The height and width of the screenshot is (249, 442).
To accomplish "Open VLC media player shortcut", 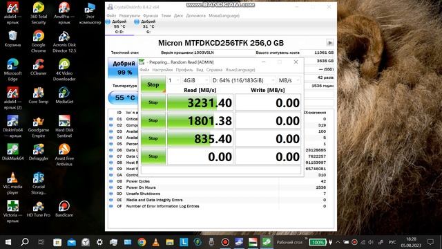I will tap(12, 183).
